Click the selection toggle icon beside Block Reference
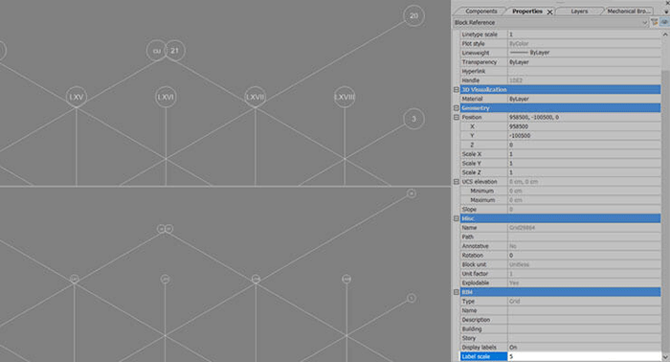Viewport: 670px width, 362px height. coord(664,22)
